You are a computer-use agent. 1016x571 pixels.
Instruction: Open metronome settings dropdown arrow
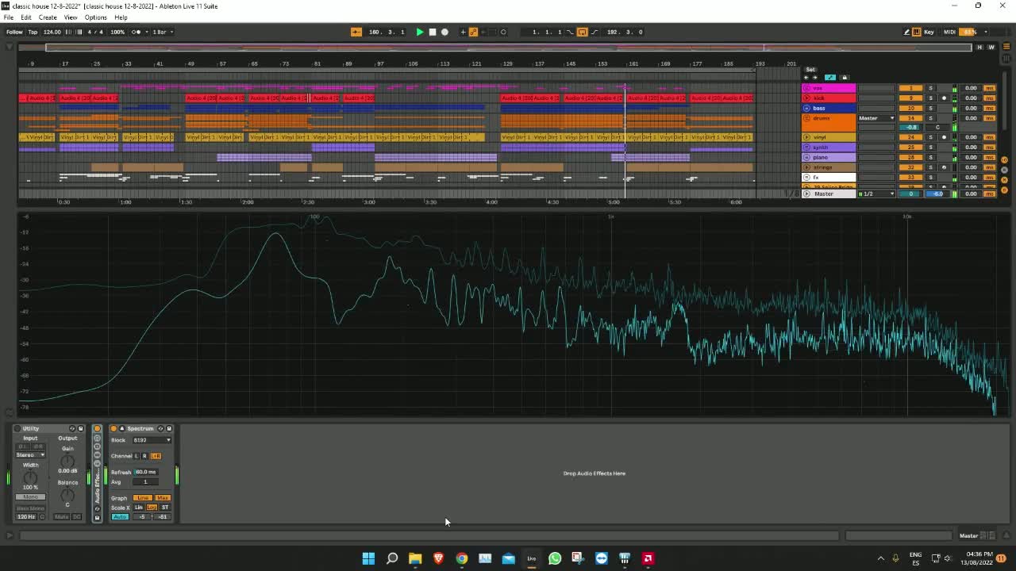(x=146, y=32)
